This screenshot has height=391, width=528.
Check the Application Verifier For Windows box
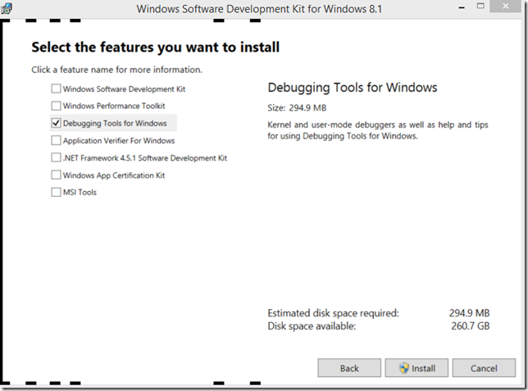[x=56, y=140]
